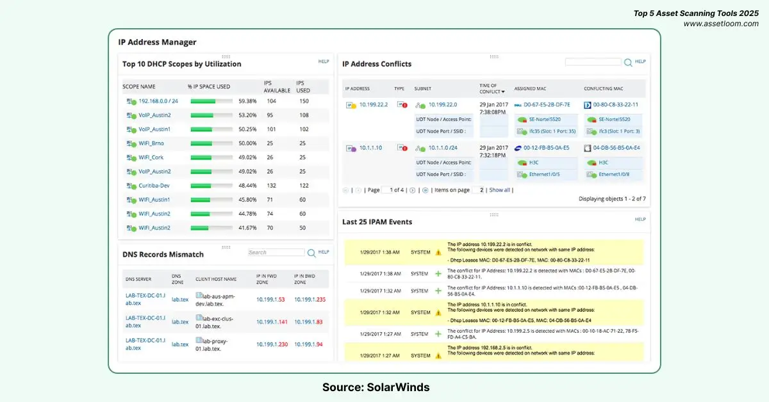The width and height of the screenshot is (769, 402).
Task: Click the subnet icon beside 10.199.22.0
Action: 420,105
